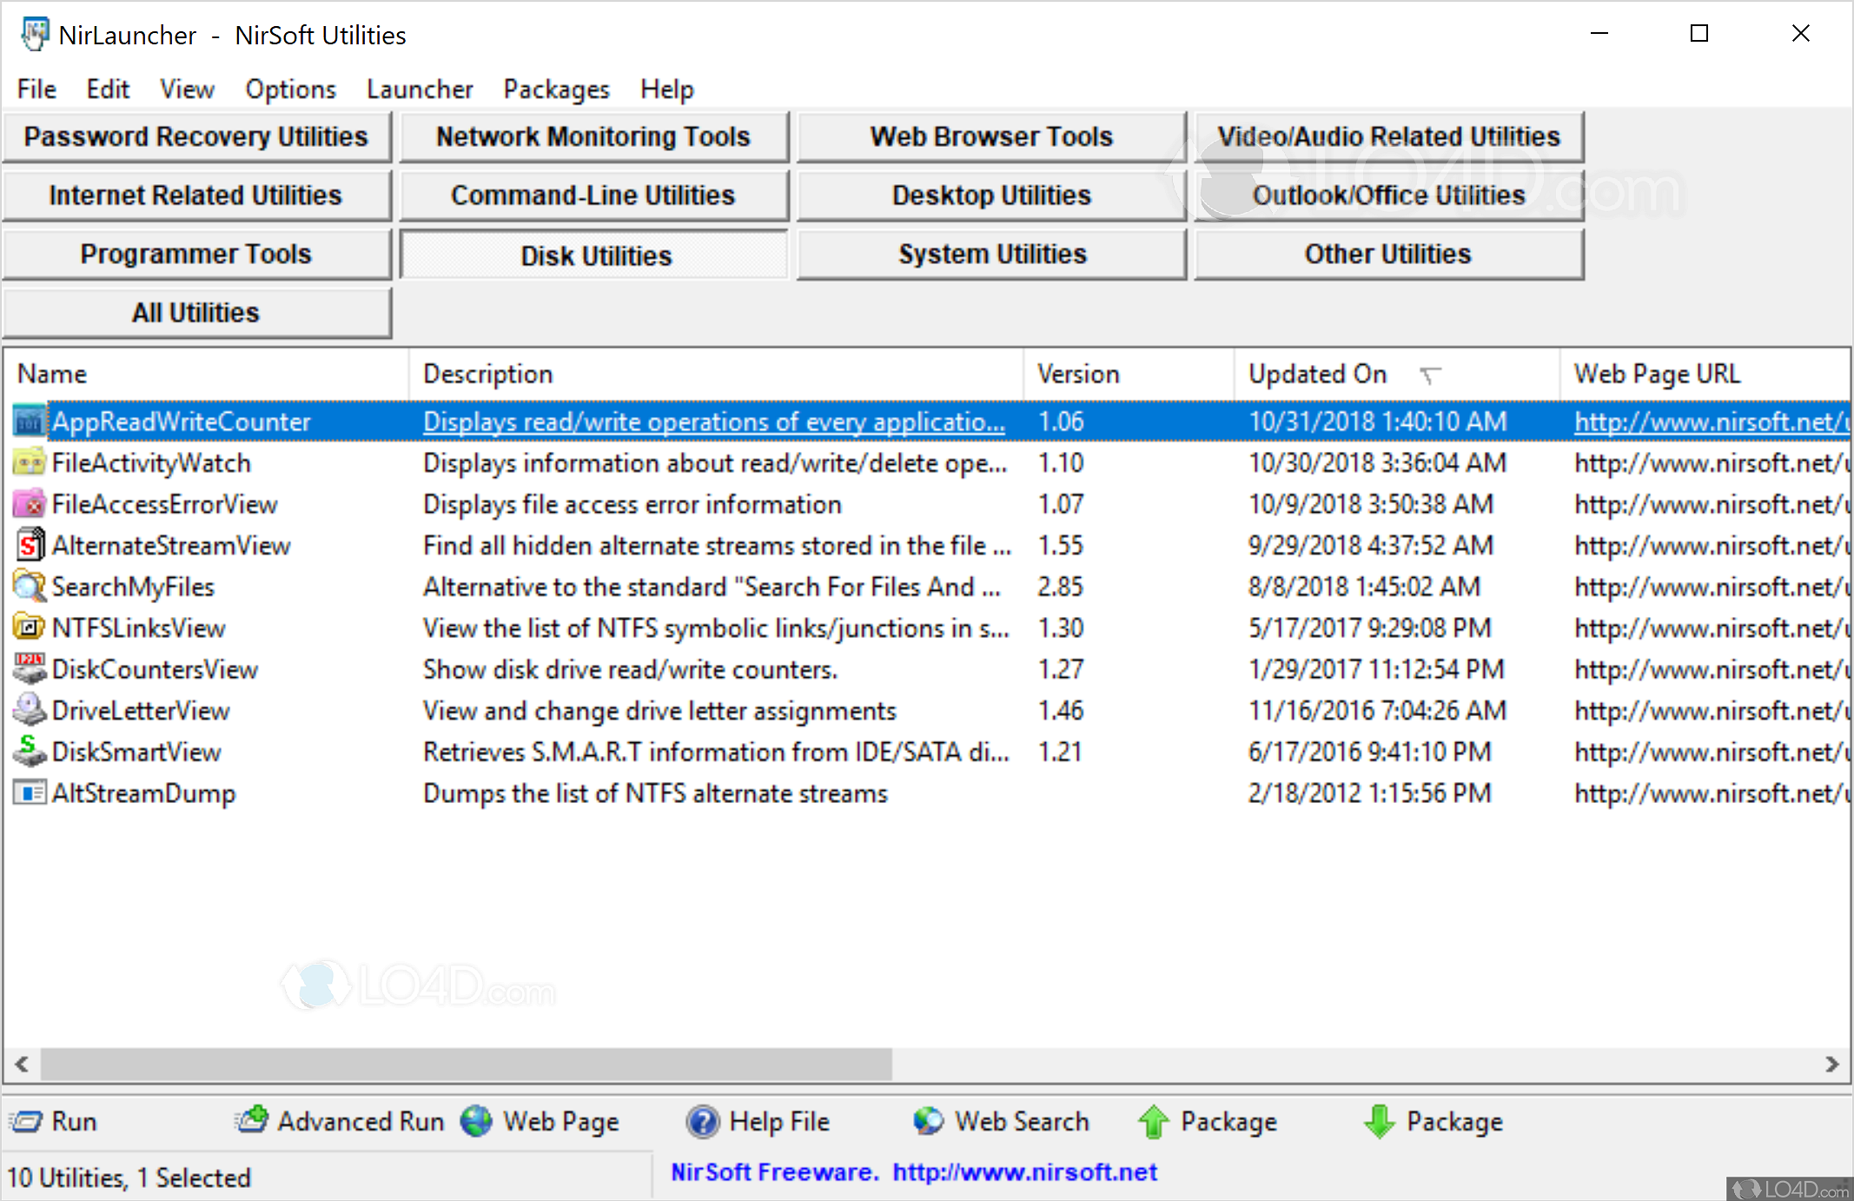Click the Run toolbar icon

pyautogui.click(x=27, y=1121)
